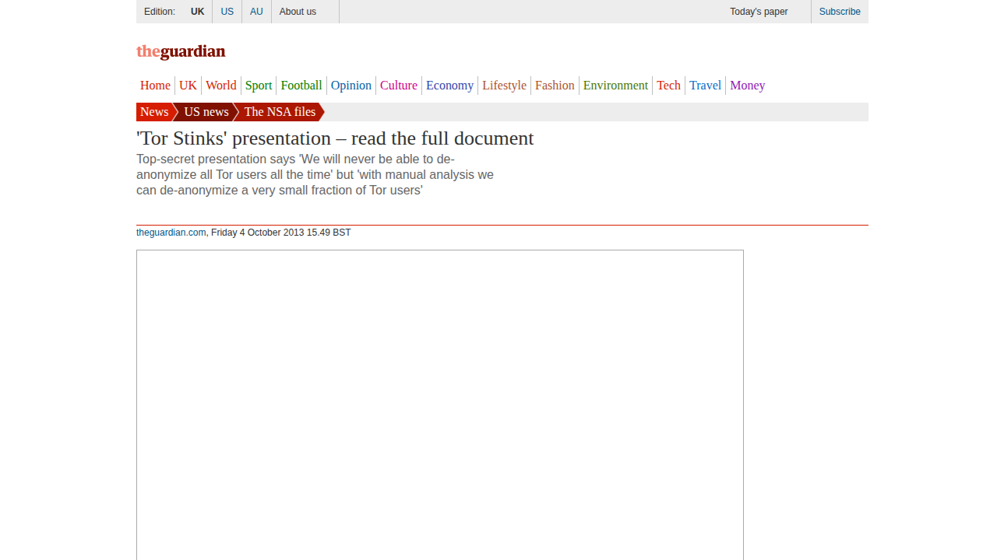Image resolution: width=997 pixels, height=560 pixels.
Task: Open the Lifestyle section
Action: pyautogui.click(x=504, y=86)
